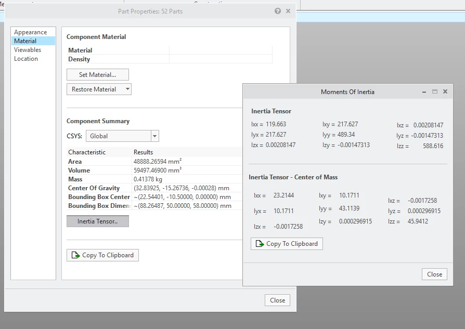Select the Bounding Box Center value
The image size is (465, 329).
click(x=183, y=197)
